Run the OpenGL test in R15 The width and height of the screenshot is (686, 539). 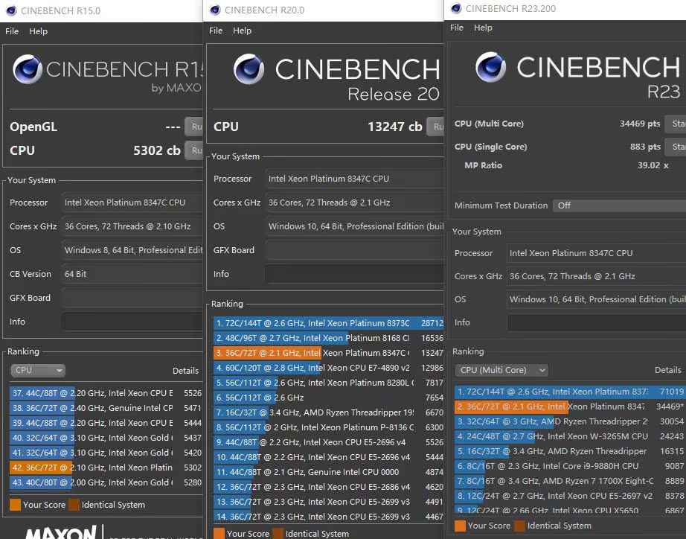click(x=193, y=127)
